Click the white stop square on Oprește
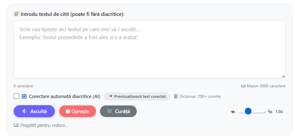Screen dimensions: 295x140 pos(68,111)
